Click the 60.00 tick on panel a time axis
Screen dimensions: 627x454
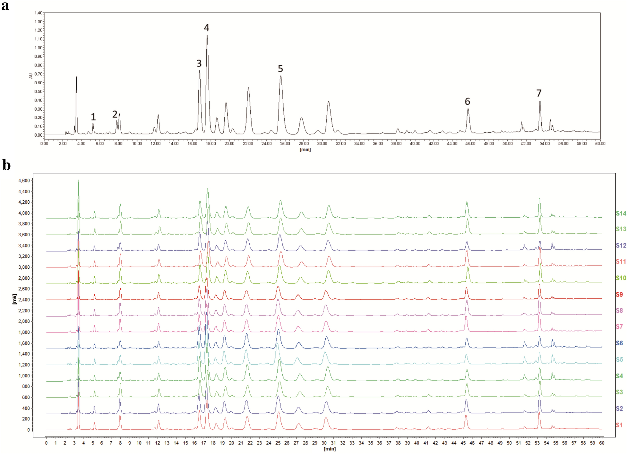pos(600,143)
